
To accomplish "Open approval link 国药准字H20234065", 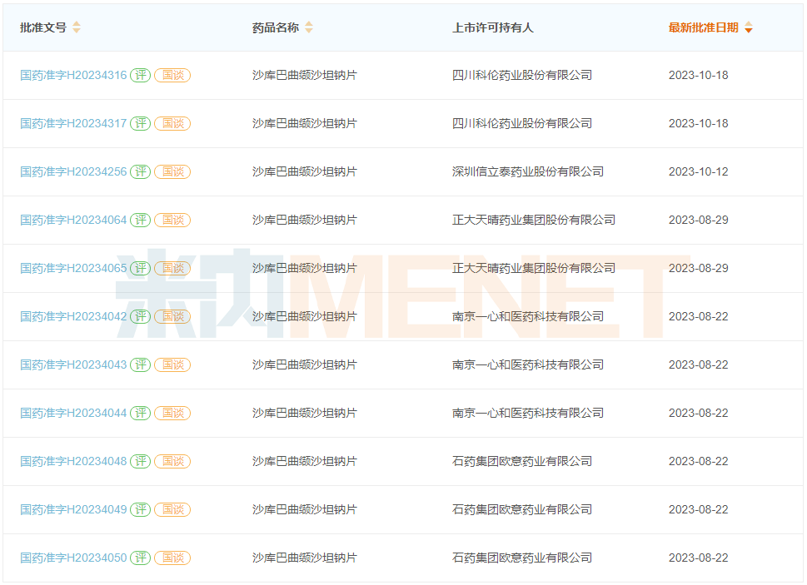I will [x=73, y=268].
